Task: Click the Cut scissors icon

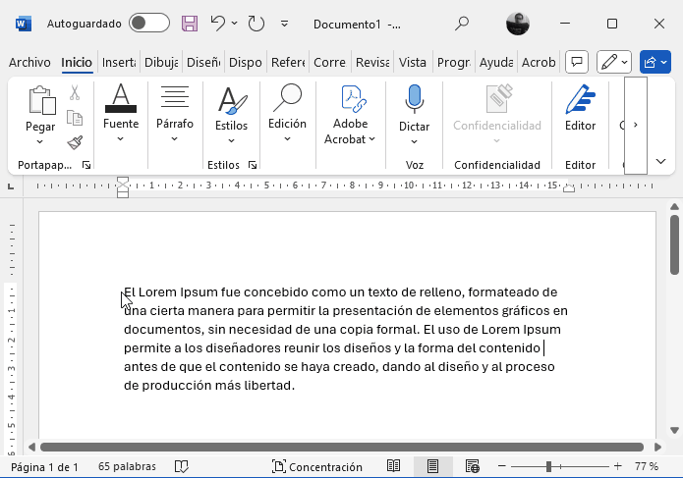Action: [x=75, y=93]
